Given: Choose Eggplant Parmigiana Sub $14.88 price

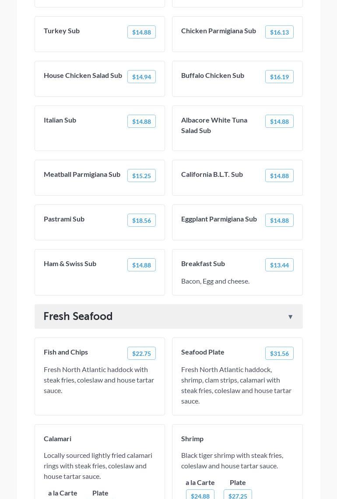Looking at the screenshot, I should (279, 220).
